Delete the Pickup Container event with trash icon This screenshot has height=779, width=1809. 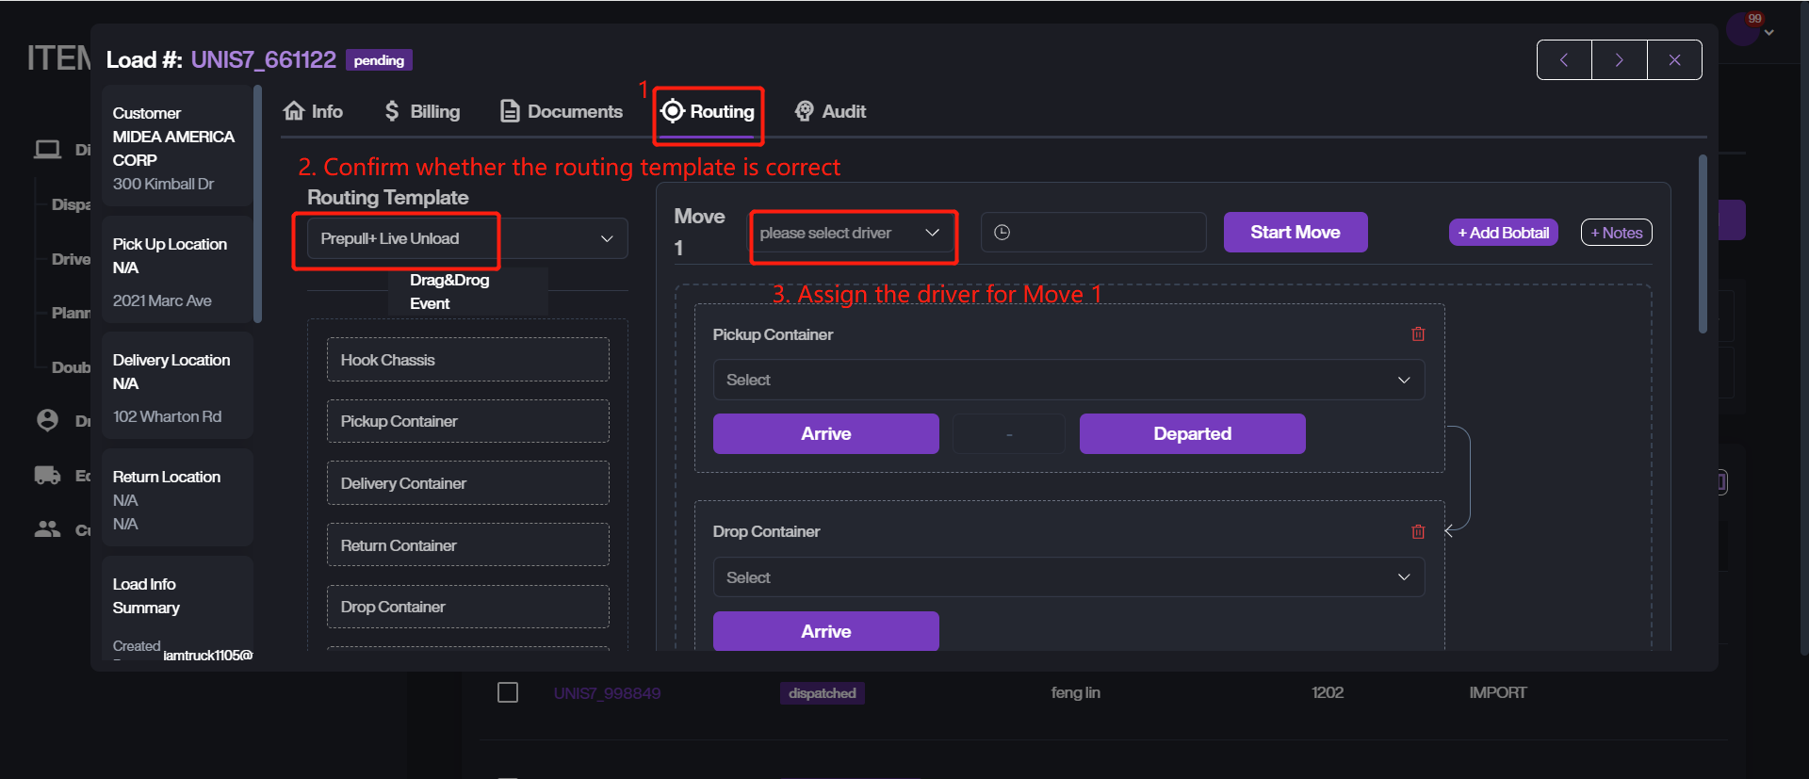[1418, 334]
